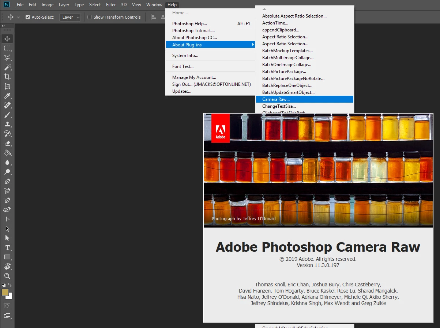Choose Updates... from Help menu
440x328 pixels.
pos(210,91)
